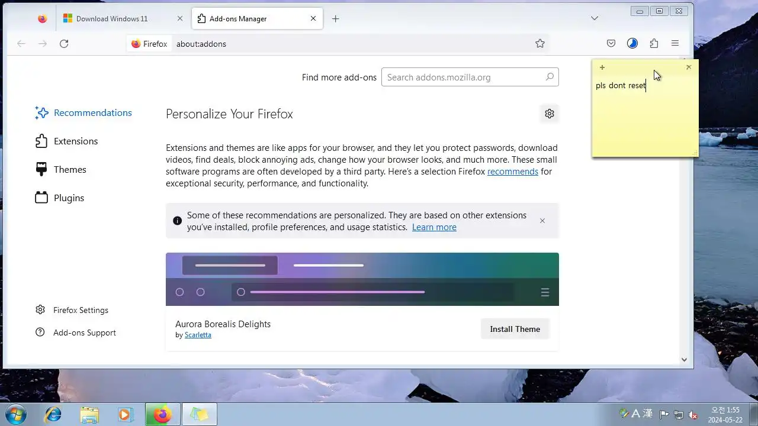Close the Download Windows 11 tab
Image resolution: width=758 pixels, height=426 pixels.
click(x=180, y=18)
